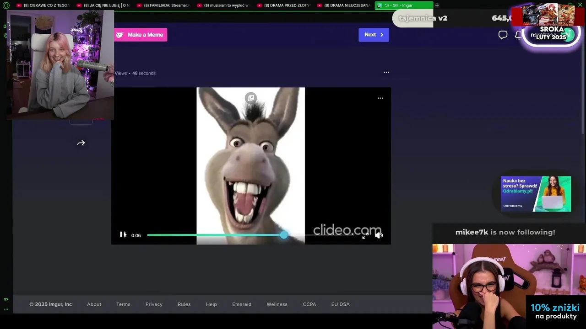Viewport: 586px width, 329px height.
Task: Enter fullscreen mode on the video
Action: click(365, 235)
